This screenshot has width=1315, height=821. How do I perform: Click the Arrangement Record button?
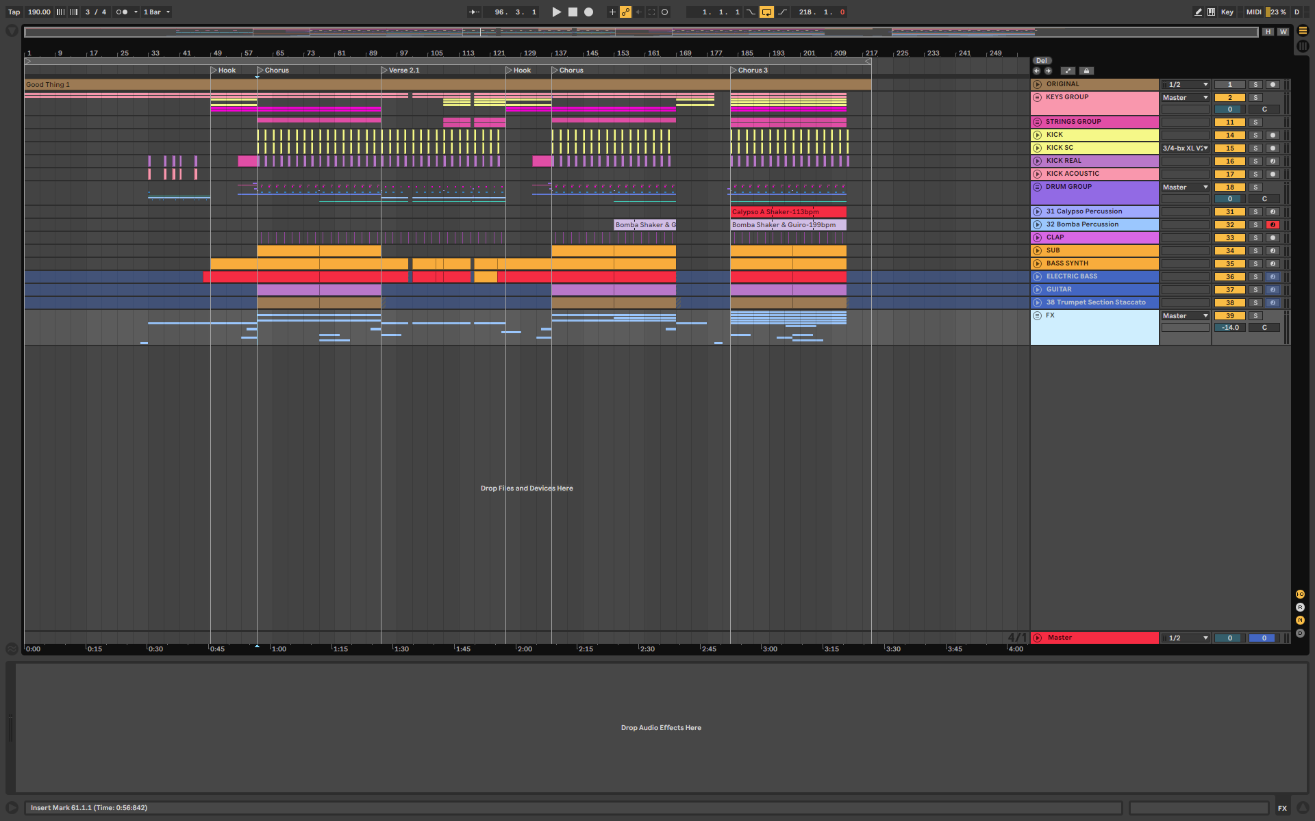pos(588,12)
